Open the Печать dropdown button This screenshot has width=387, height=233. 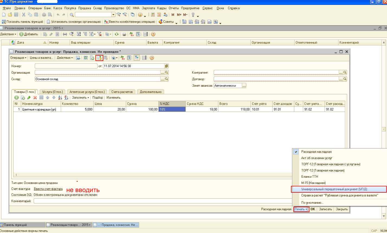coord(301,209)
